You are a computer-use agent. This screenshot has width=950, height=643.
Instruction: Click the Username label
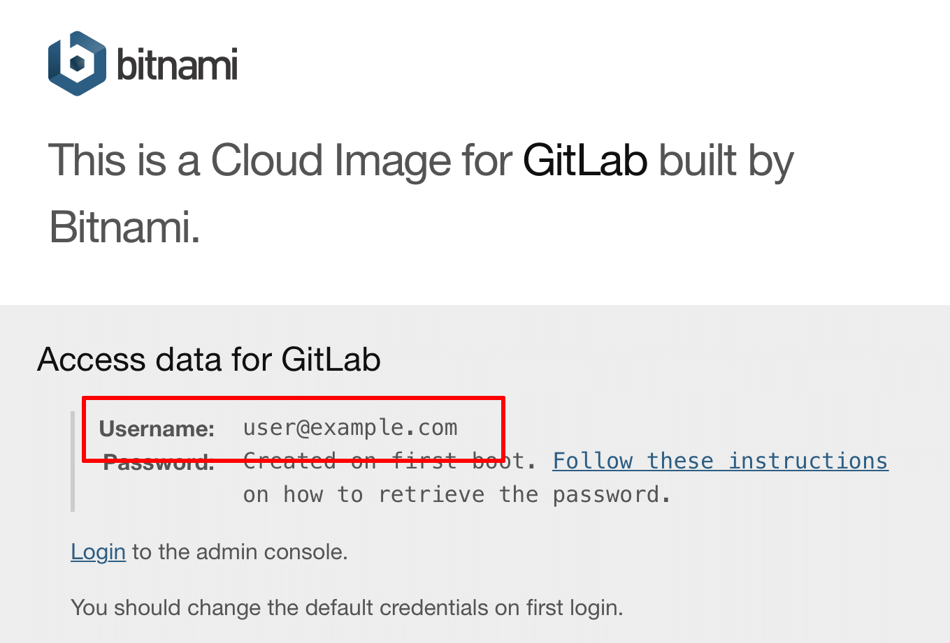click(157, 429)
